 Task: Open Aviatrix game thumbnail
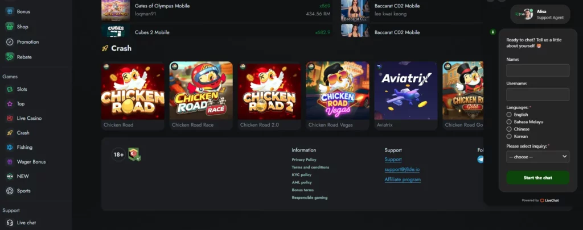[406, 91]
